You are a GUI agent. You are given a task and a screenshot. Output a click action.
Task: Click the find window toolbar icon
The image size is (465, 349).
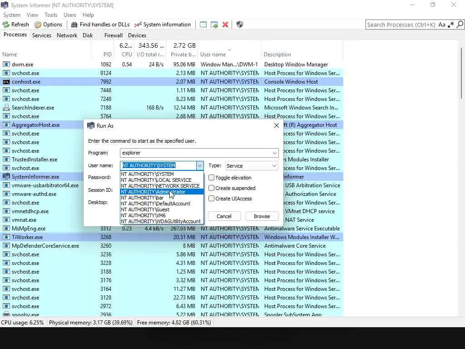[x=203, y=25]
